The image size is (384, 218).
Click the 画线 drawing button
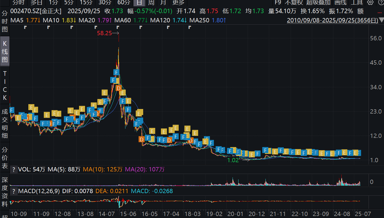pyautogui.click(x=340, y=2)
